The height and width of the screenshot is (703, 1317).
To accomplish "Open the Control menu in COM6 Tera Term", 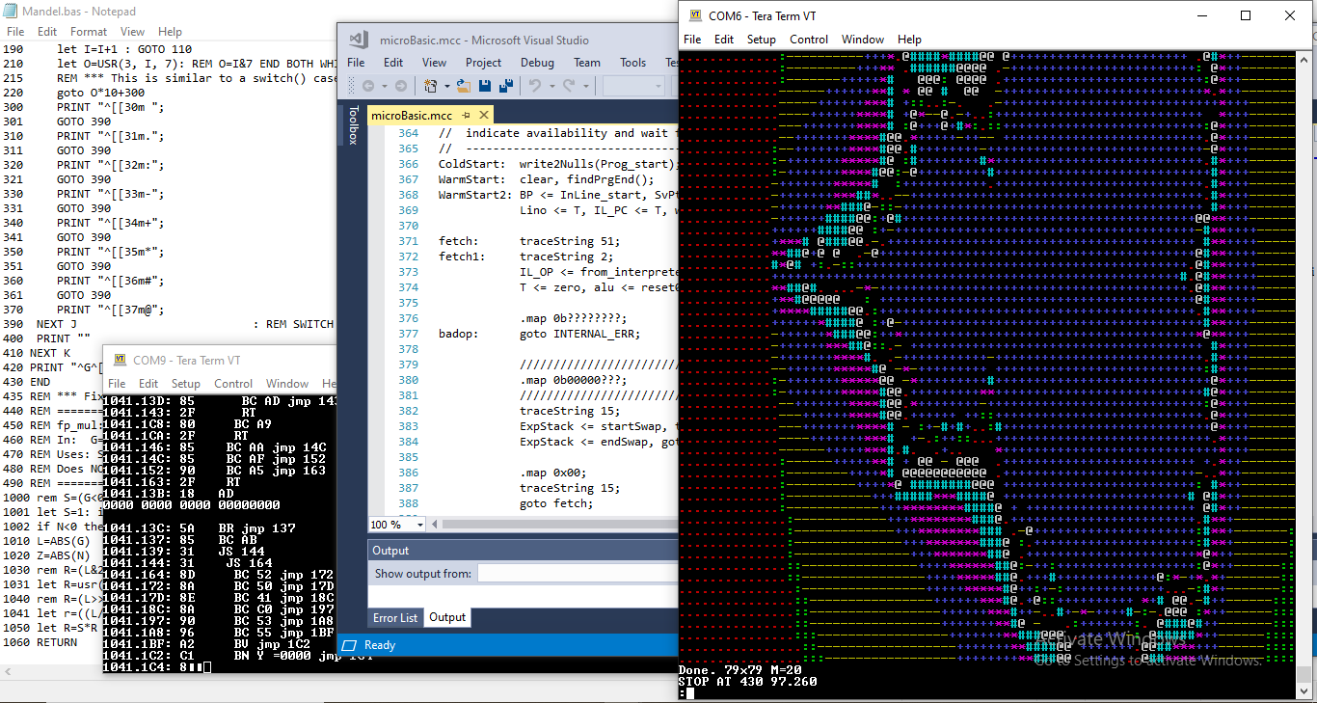I will pos(809,40).
